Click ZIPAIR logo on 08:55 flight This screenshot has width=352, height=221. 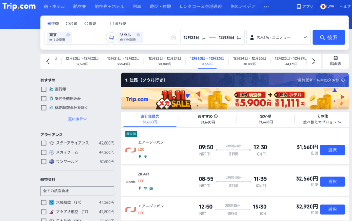(x=130, y=182)
